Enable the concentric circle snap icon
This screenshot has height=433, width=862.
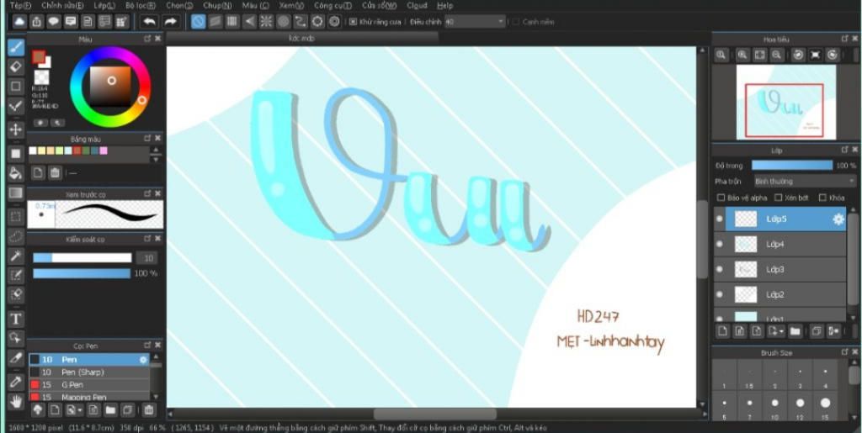[x=284, y=21]
